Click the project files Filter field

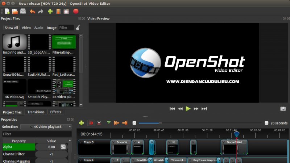tap(66, 28)
